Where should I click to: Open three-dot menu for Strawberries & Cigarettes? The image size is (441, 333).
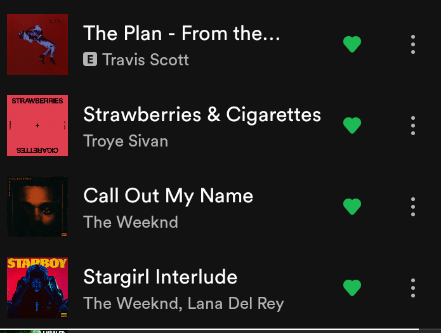click(413, 126)
